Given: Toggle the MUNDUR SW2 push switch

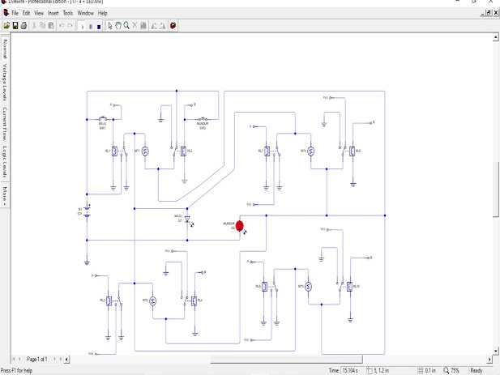Looking at the screenshot, I should [203, 119].
